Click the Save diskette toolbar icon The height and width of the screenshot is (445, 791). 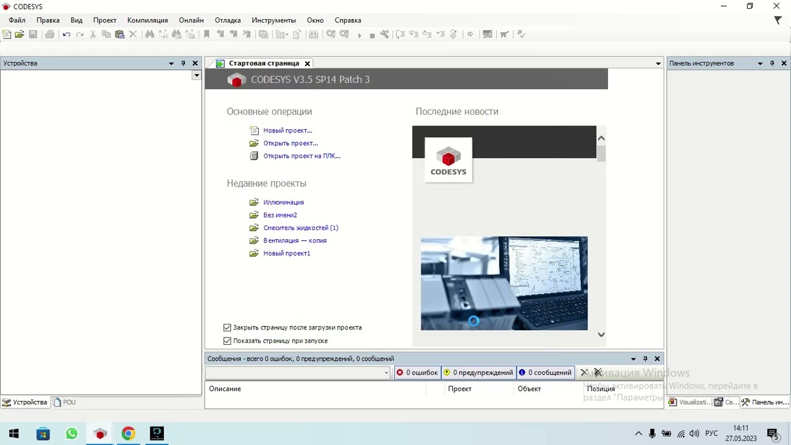33,35
